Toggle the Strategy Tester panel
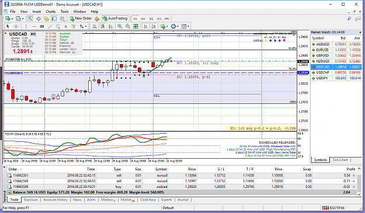Viewport: 365px width, 213px height. [62, 19]
